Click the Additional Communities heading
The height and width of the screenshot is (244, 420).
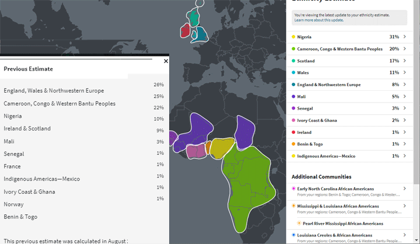pos(321,177)
